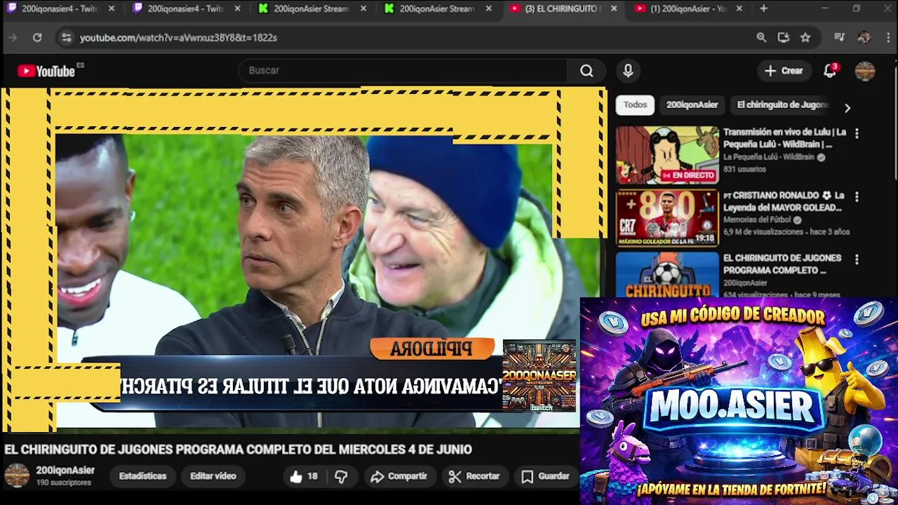Like the video with thumbs up
This screenshot has height=505, width=898.
[304, 476]
